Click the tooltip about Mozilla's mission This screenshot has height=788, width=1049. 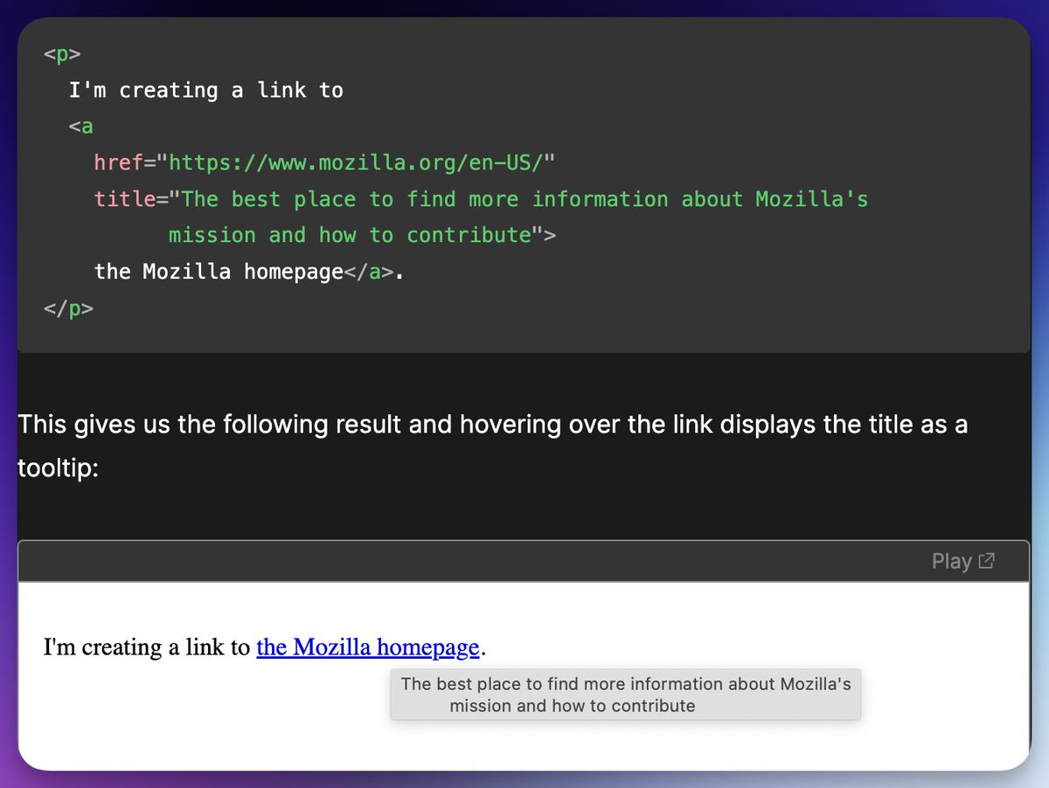point(624,694)
